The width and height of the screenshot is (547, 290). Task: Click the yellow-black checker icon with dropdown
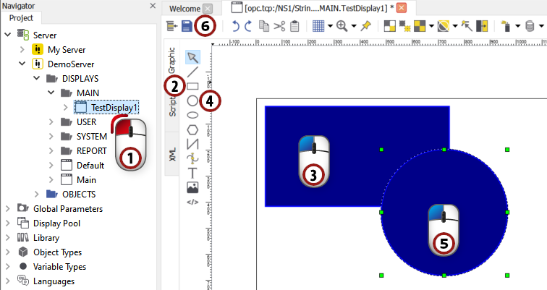pos(420,26)
